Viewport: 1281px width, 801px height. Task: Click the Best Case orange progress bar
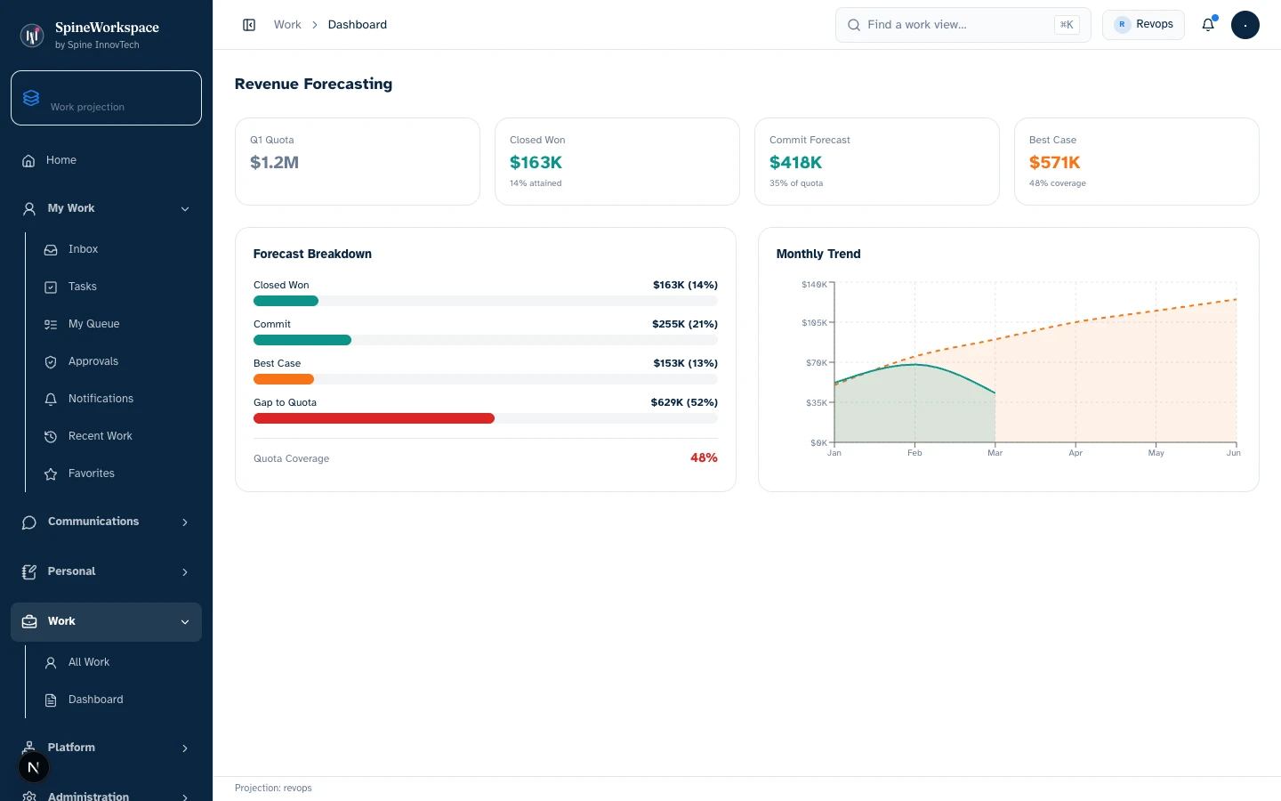point(284,379)
